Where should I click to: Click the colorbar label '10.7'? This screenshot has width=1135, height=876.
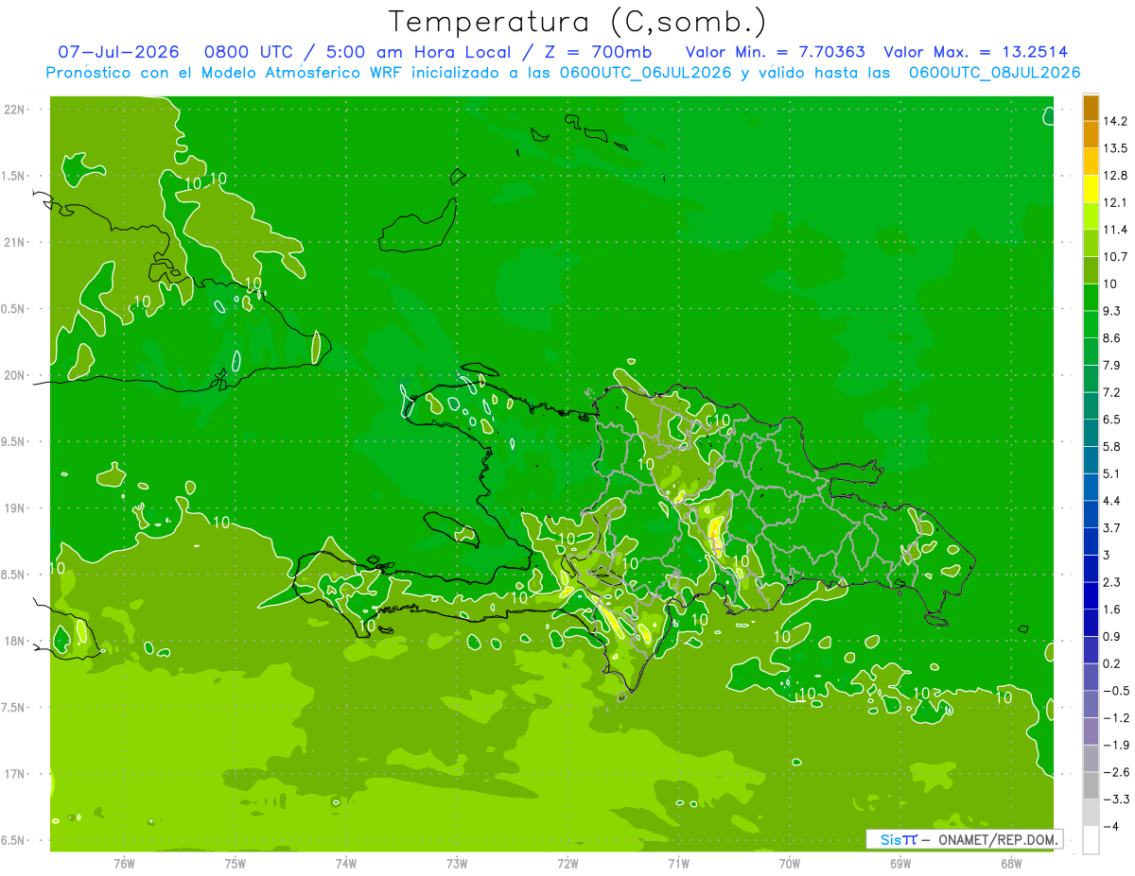[1116, 257]
